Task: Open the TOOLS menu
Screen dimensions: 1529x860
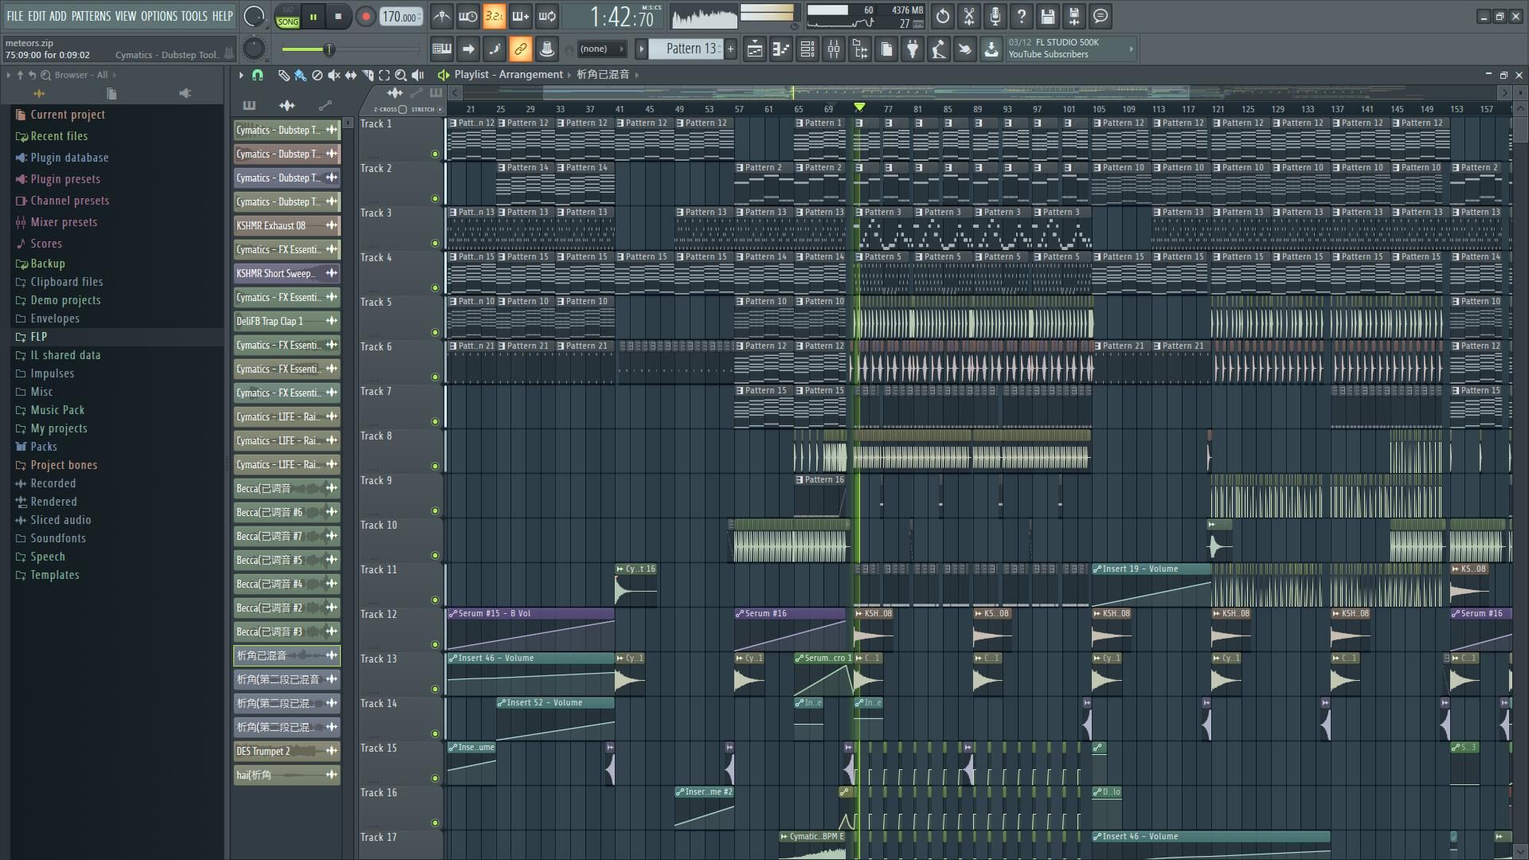Action: tap(194, 16)
